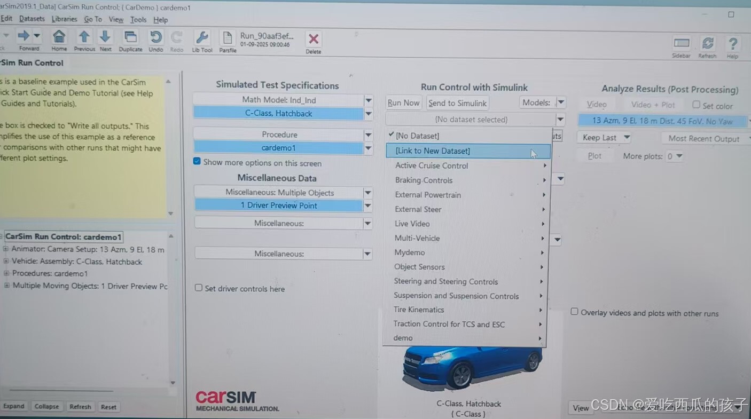The width and height of the screenshot is (751, 419).
Task: Click the View button near car image
Action: click(581, 408)
